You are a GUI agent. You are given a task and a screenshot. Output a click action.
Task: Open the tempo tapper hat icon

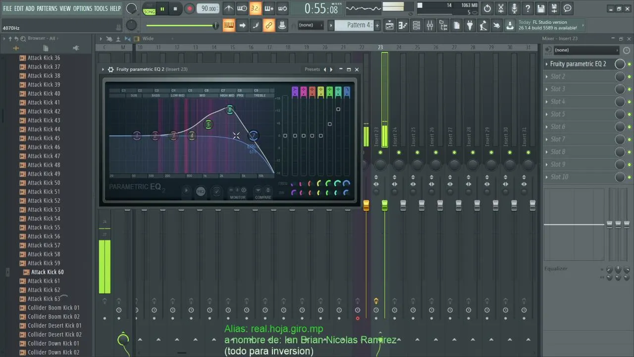pos(282,25)
